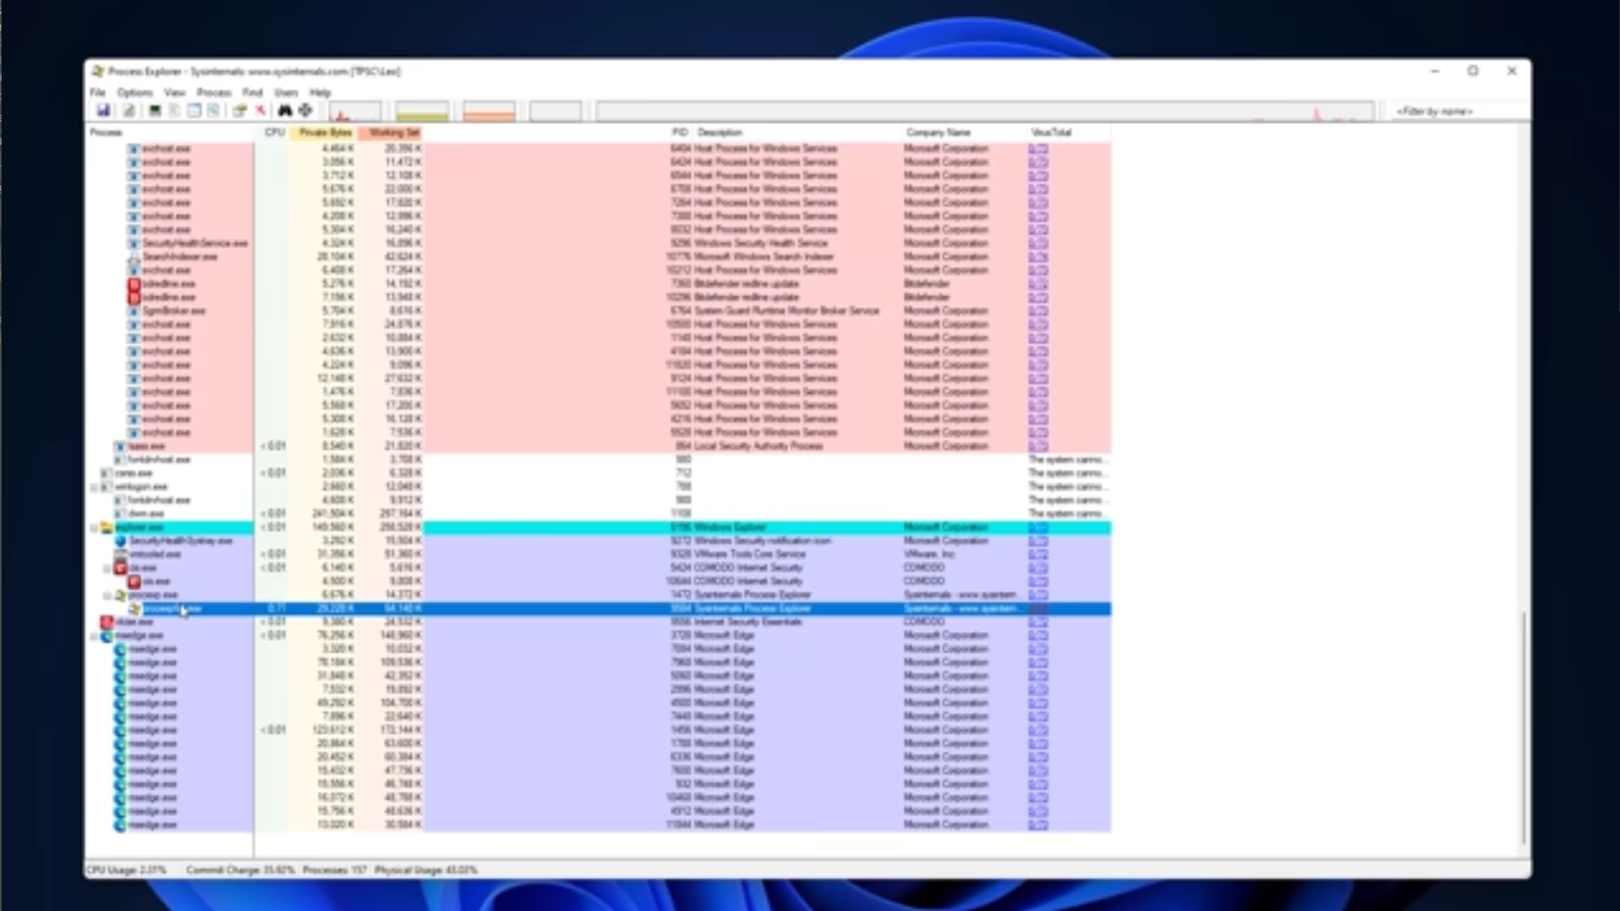
Task: Sort by the Process column header
Action: click(x=170, y=132)
